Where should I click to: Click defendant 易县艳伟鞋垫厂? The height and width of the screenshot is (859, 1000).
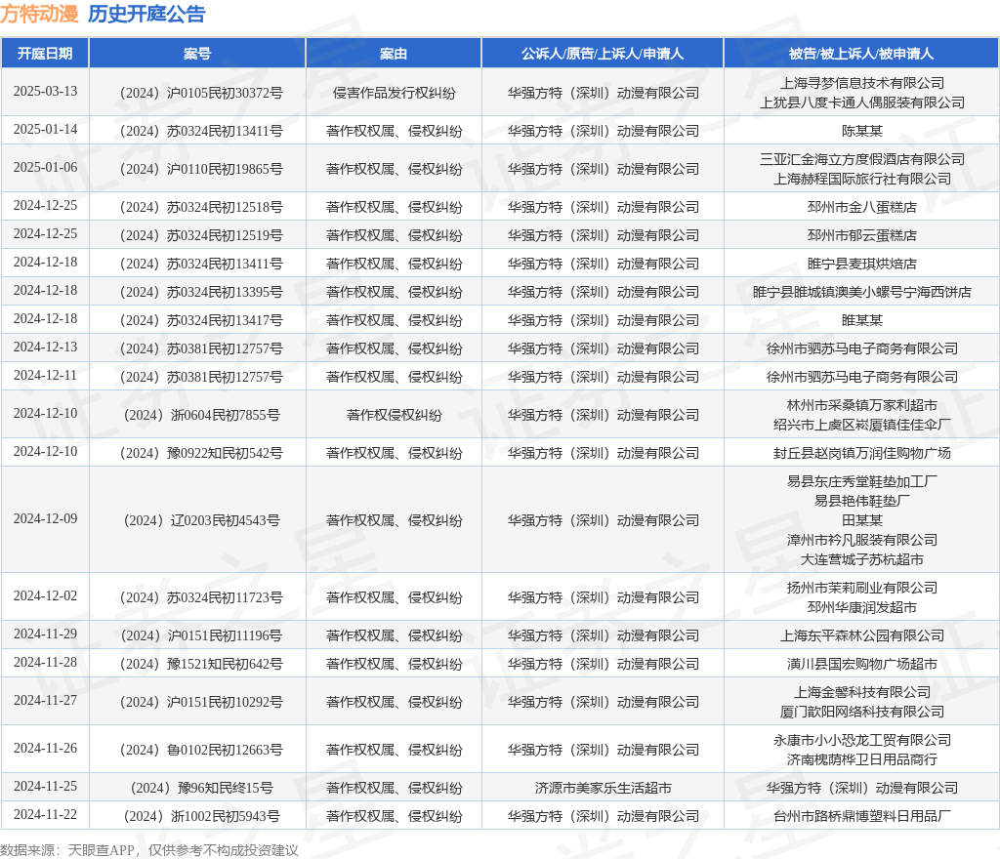coord(862,501)
